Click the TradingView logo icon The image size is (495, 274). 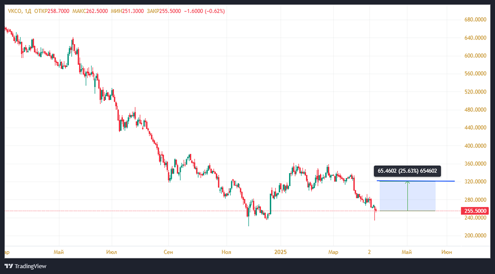8,266
